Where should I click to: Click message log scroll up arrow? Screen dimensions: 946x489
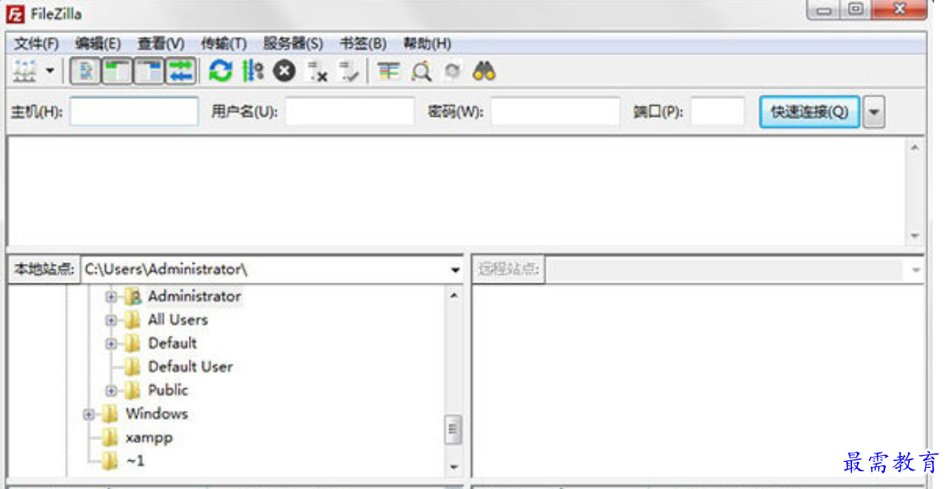coord(916,147)
